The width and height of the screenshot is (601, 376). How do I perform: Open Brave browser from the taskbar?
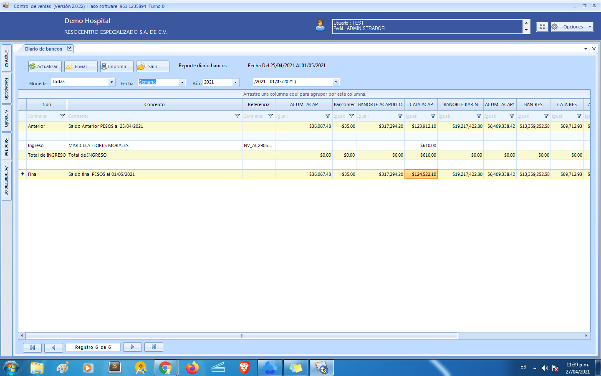tap(244, 368)
